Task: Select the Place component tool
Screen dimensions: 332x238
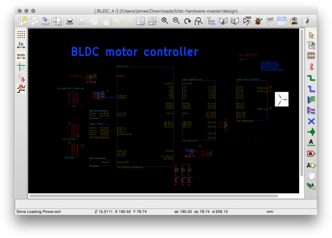Action: (311, 56)
